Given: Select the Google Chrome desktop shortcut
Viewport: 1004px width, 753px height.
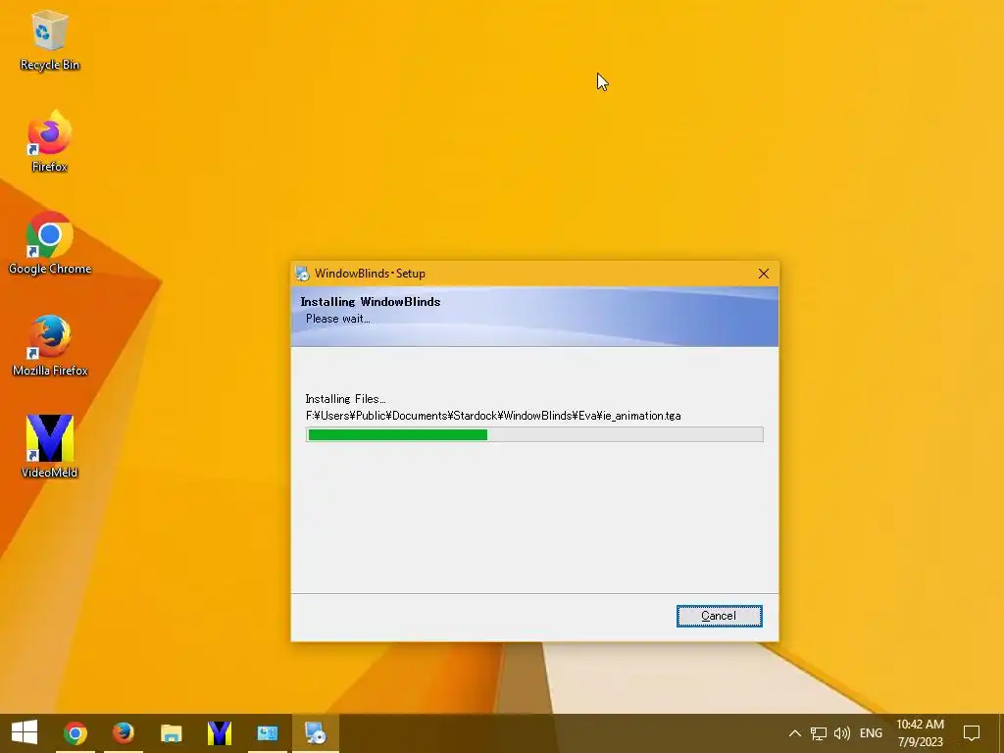Looking at the screenshot, I should (49, 243).
